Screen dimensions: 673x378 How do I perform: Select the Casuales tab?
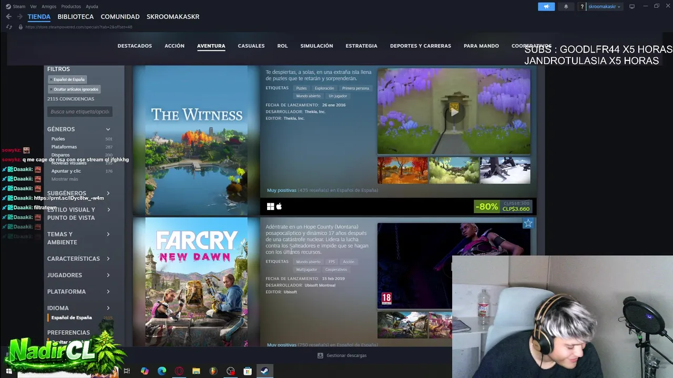(x=251, y=46)
